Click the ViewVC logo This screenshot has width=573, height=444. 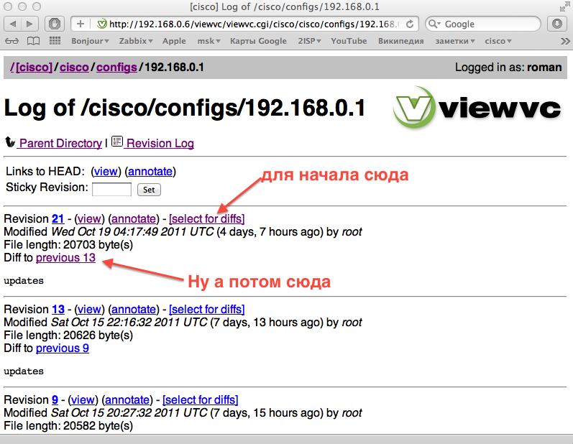477,108
